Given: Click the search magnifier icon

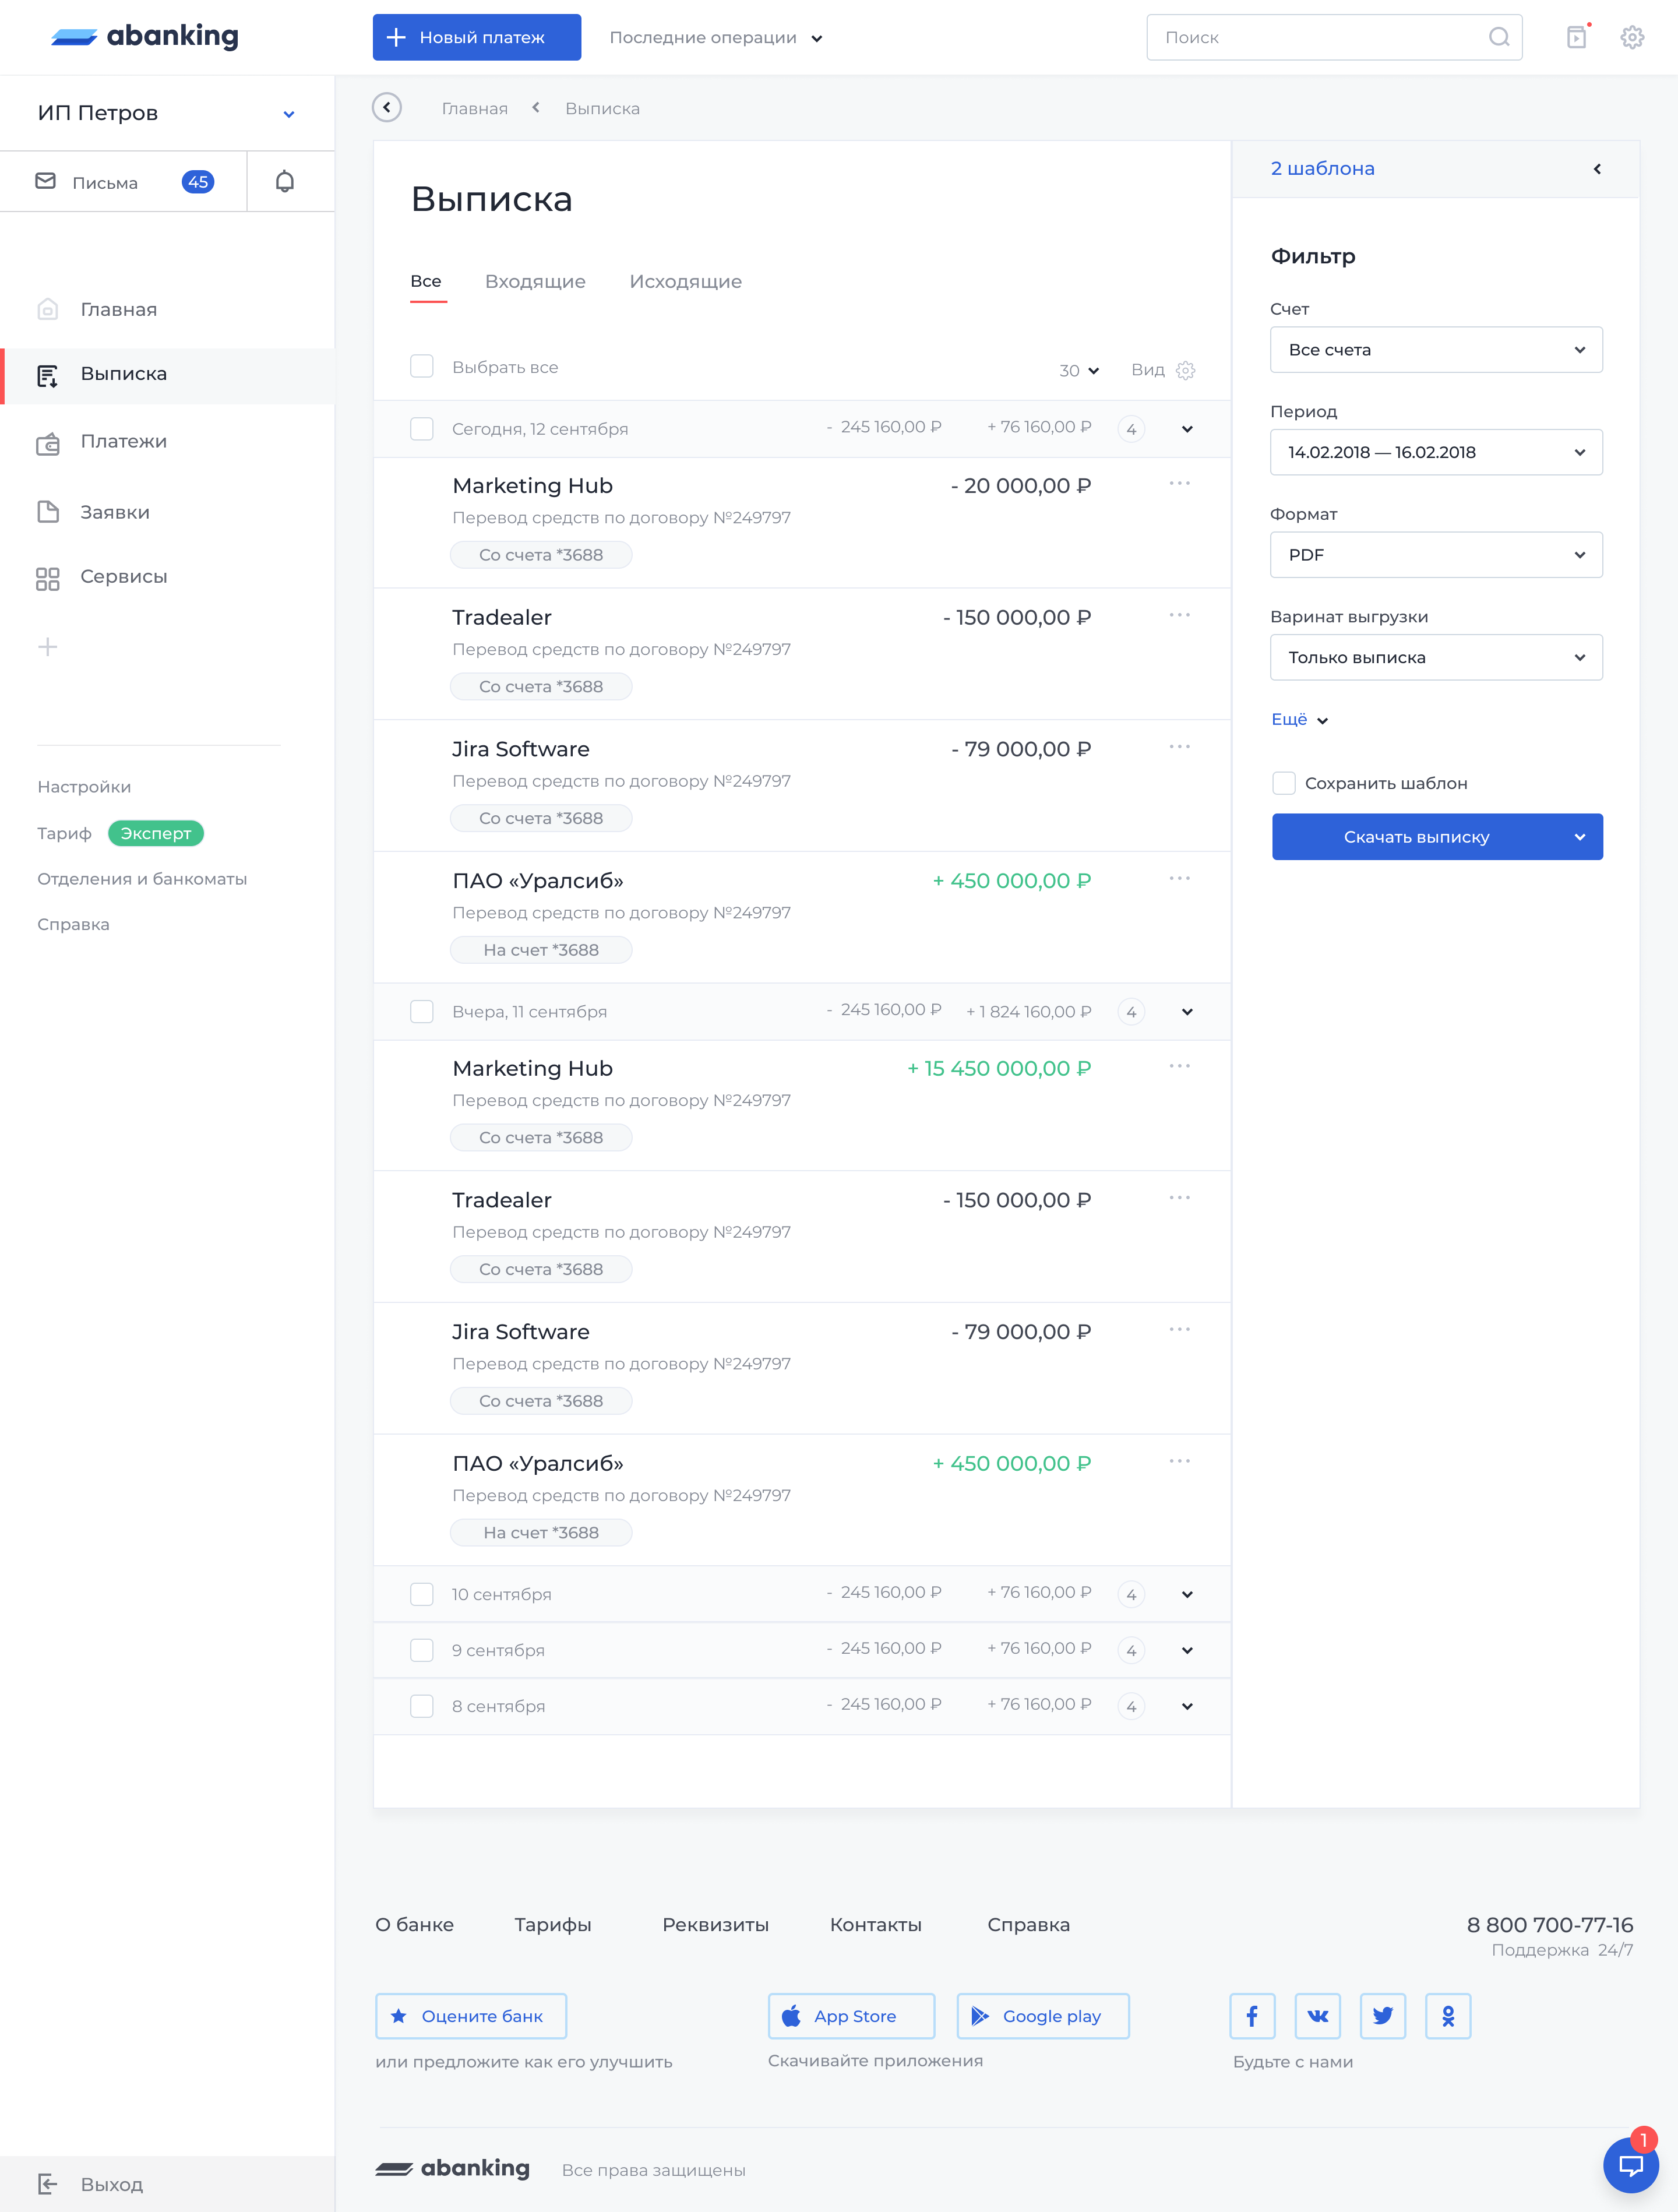Looking at the screenshot, I should [x=1499, y=37].
